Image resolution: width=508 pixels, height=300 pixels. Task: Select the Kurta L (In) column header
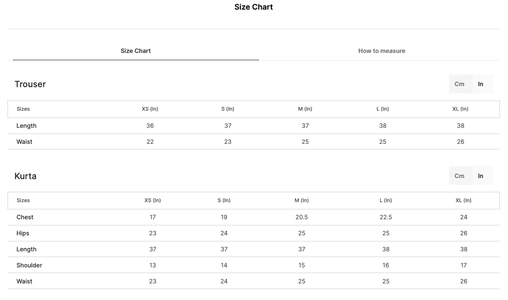[386, 201]
